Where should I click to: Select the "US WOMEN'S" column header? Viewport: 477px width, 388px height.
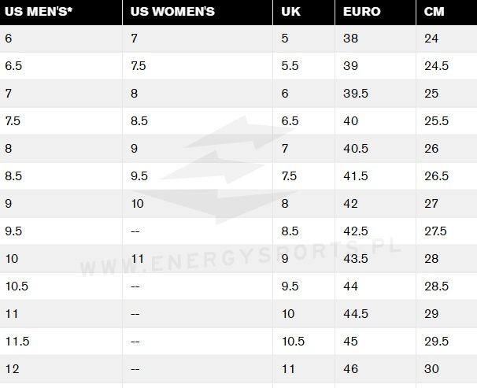coord(172,12)
